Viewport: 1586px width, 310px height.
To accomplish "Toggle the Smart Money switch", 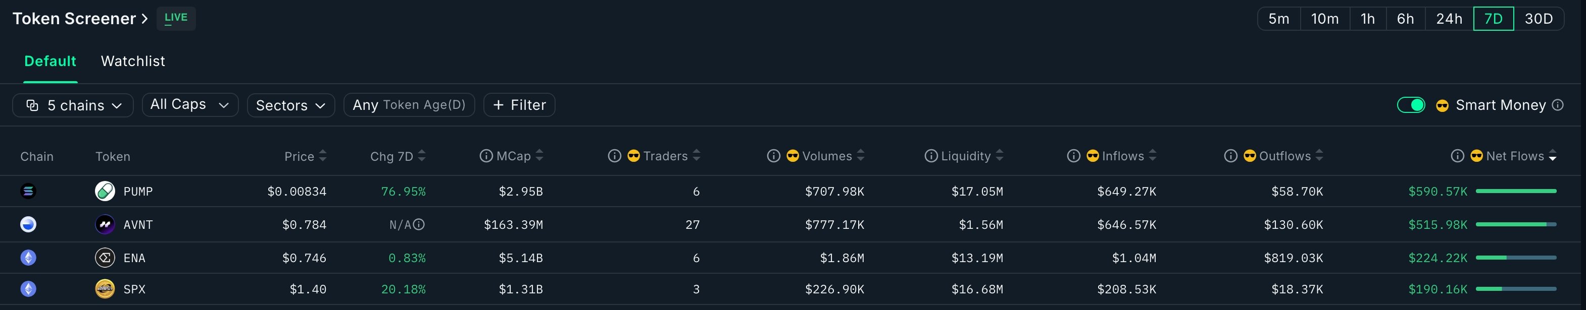I will [x=1411, y=105].
